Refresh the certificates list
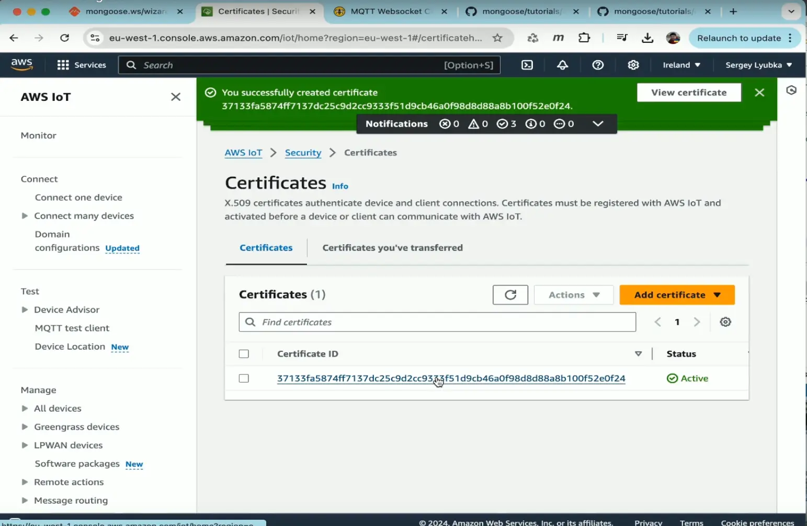This screenshot has height=526, width=807. 510,295
